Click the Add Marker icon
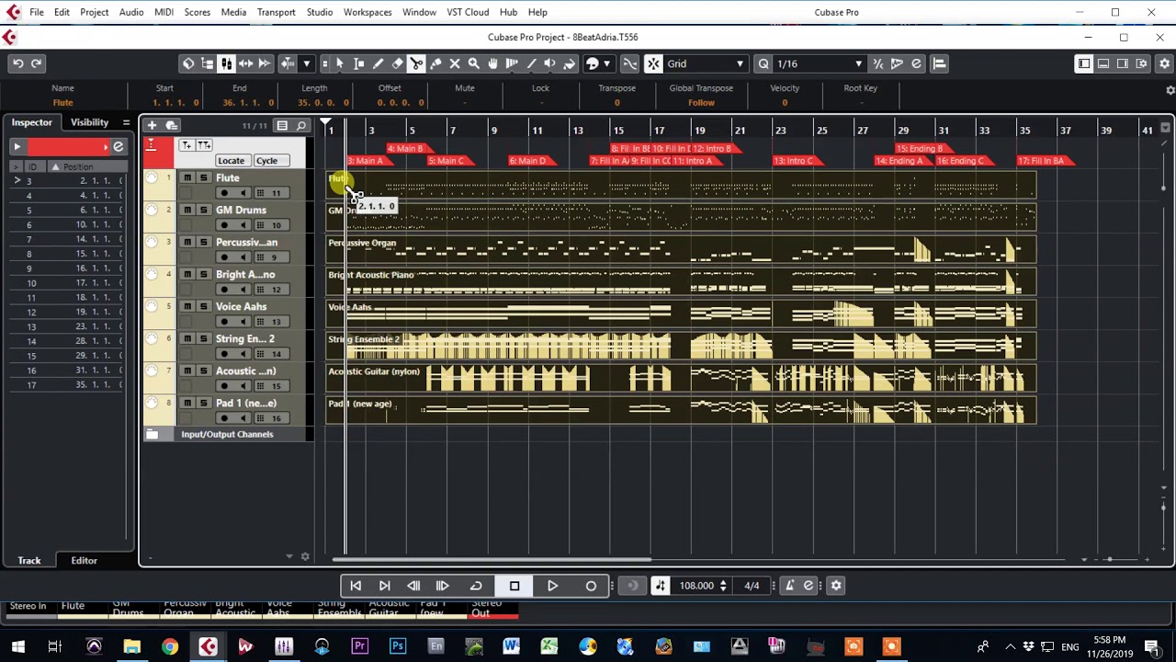This screenshot has height=662, width=1176. pos(187,145)
